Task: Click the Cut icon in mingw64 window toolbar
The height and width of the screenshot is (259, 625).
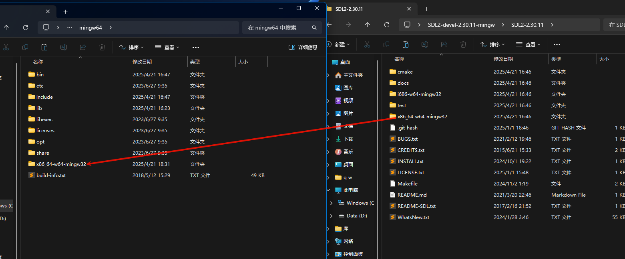Action: pyautogui.click(x=6, y=47)
